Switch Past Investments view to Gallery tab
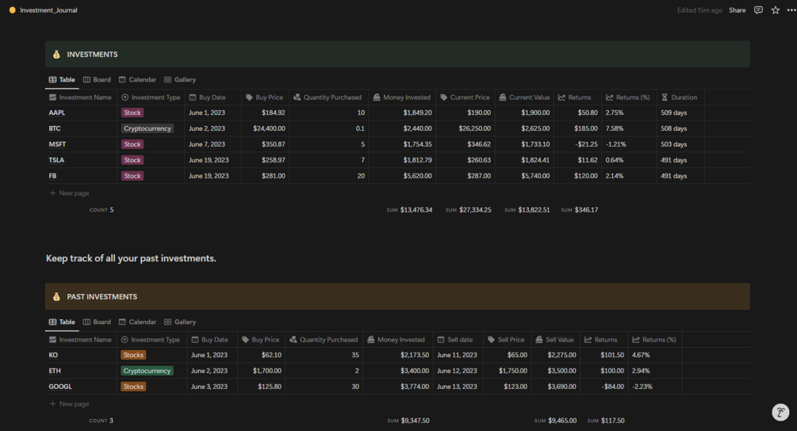Screen dimensions: 797x431 click(180, 322)
